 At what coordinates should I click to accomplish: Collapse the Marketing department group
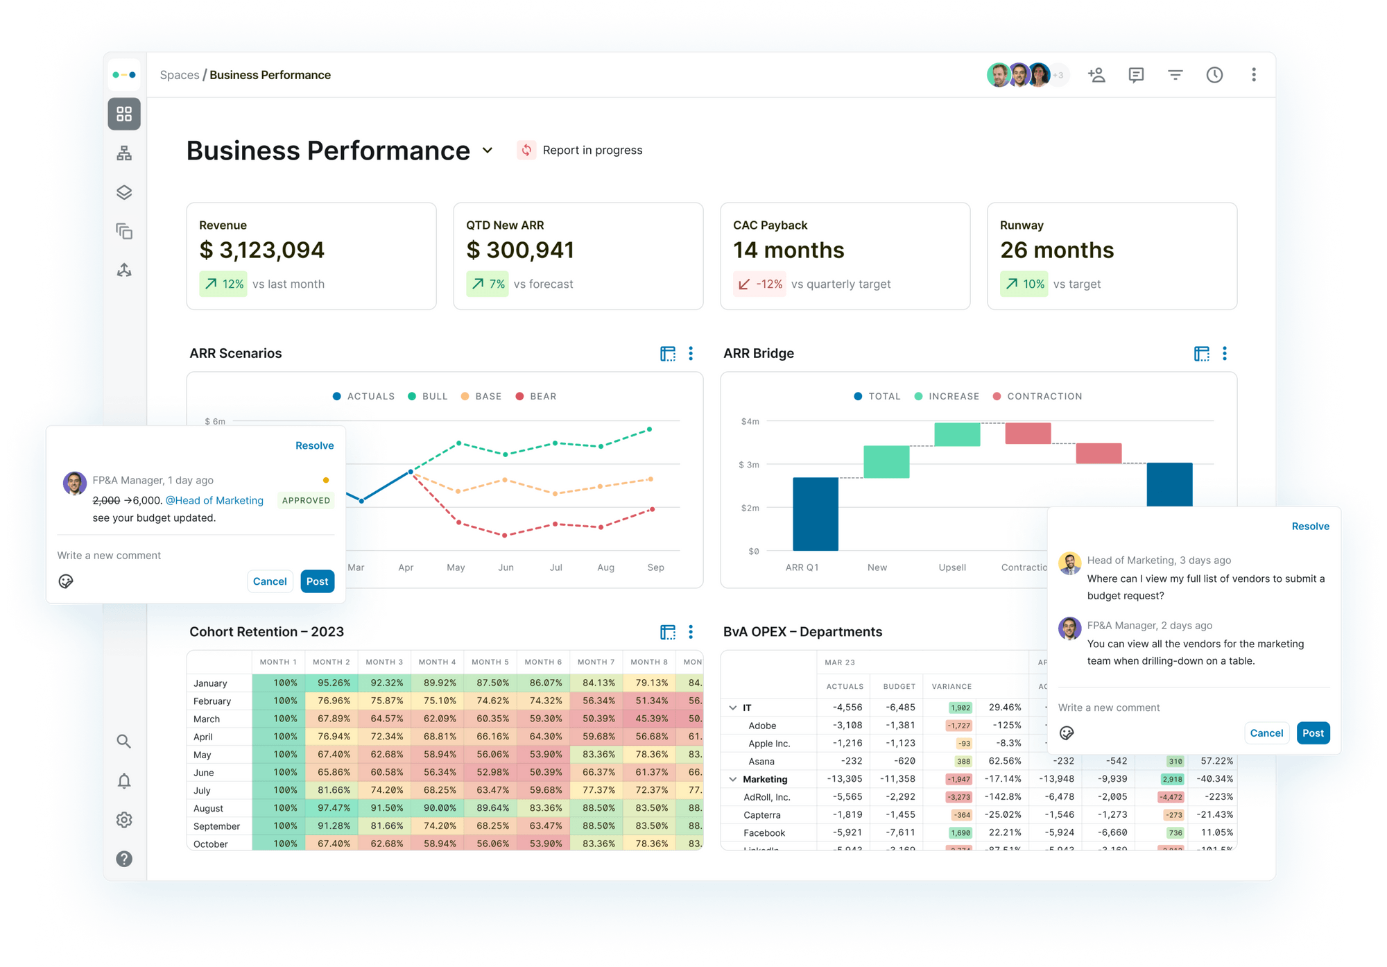(733, 779)
